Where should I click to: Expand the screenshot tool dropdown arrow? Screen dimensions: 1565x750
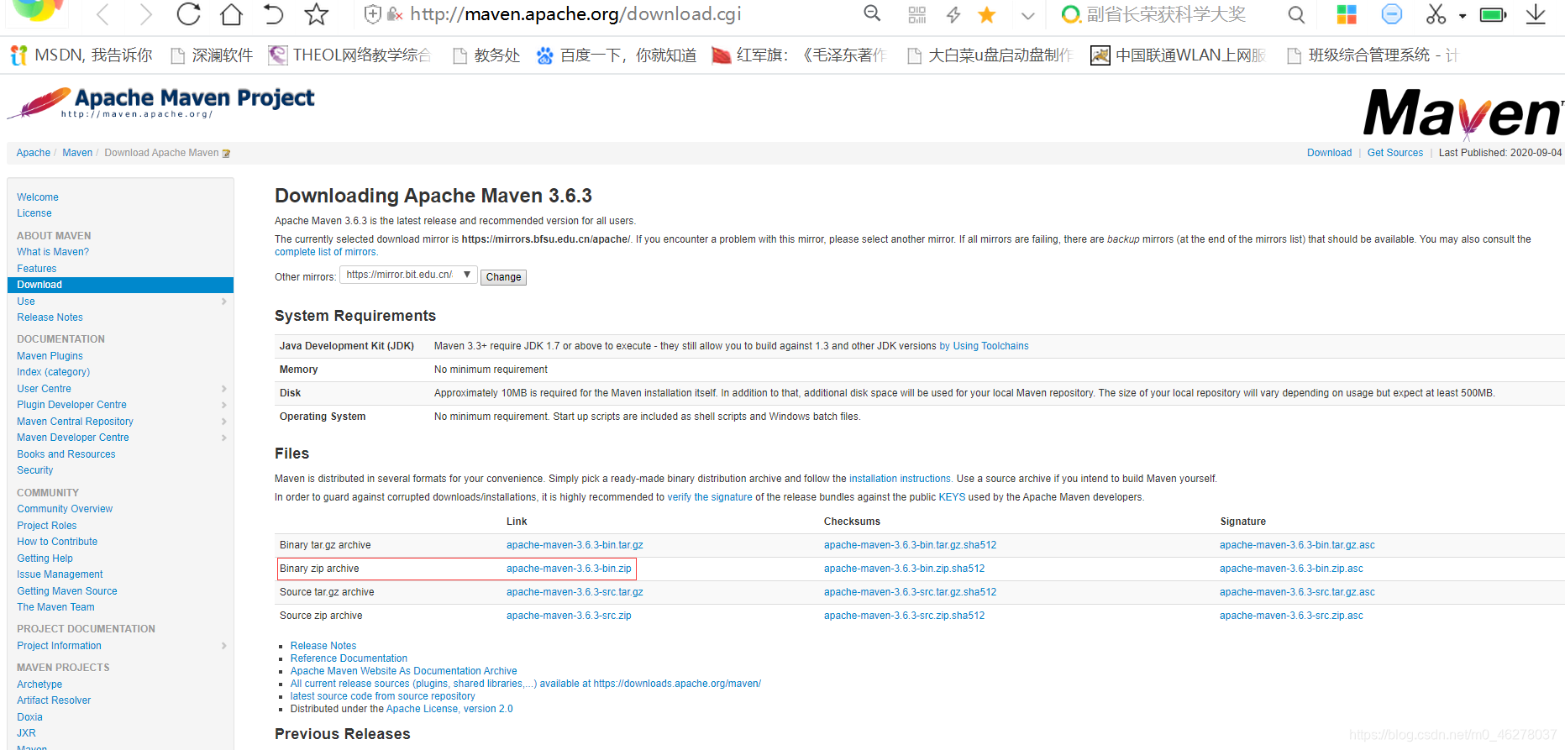point(1463,16)
